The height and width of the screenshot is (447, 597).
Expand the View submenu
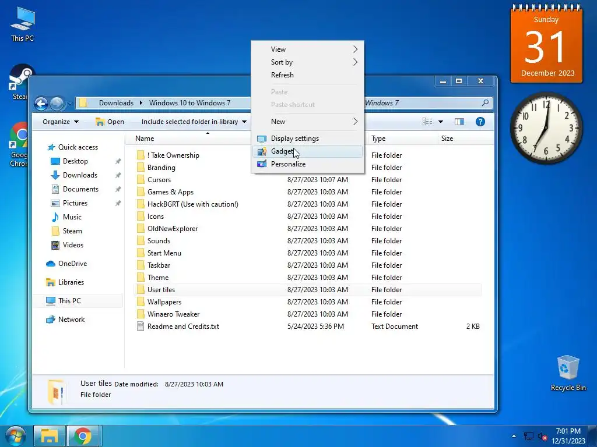[x=308, y=49]
